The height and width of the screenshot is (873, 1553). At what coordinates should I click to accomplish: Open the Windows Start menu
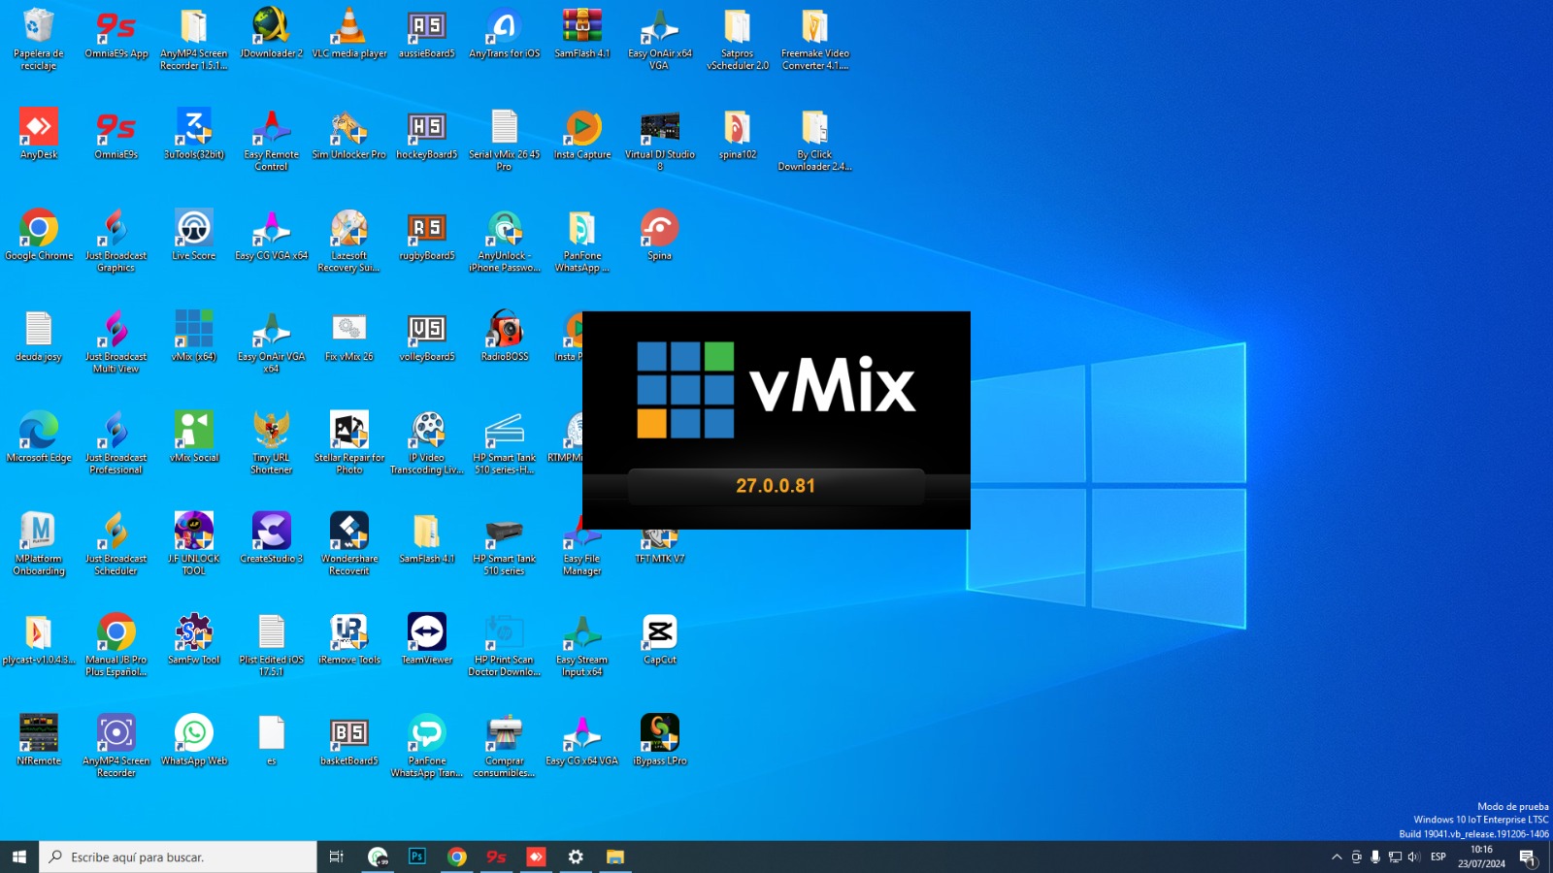coord(19,857)
